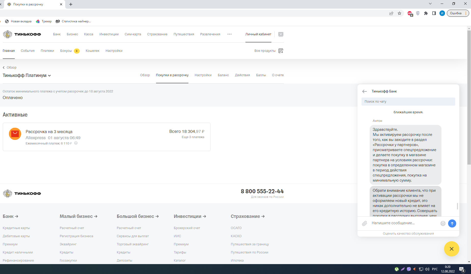The image size is (471, 274).
Task: Open the footer 'Малый бизнес →' section
Action: (x=79, y=216)
